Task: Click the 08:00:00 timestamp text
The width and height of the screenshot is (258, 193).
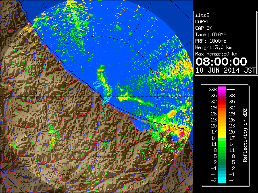Action: [x=221, y=62]
